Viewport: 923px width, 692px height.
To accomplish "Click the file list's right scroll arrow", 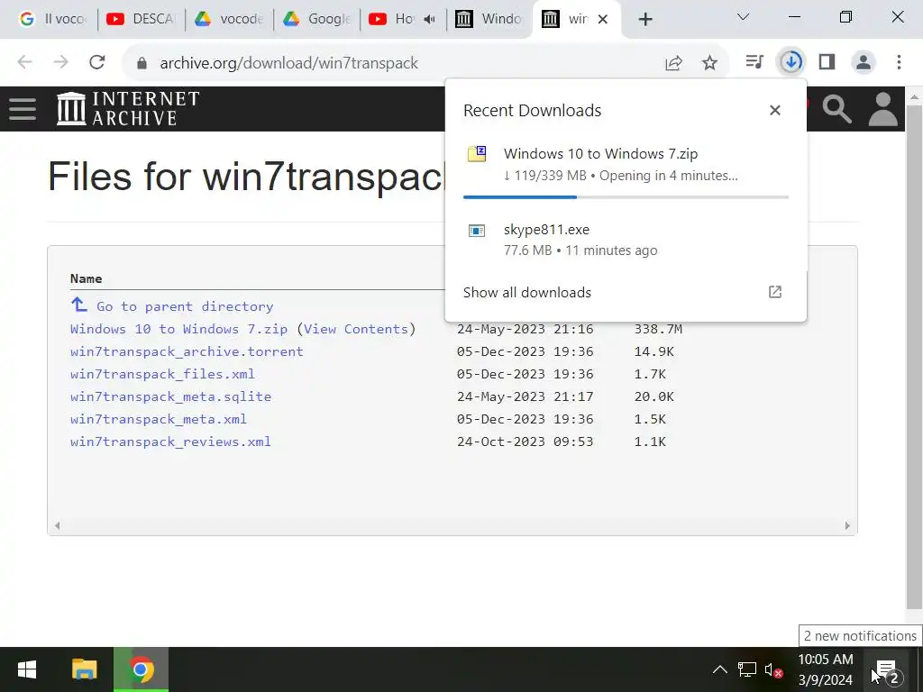I will 847,525.
